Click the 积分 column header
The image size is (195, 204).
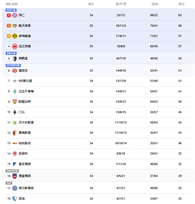[181, 4]
